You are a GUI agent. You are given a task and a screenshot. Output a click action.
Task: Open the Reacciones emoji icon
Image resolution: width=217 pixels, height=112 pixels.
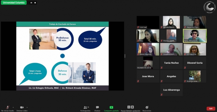pyautogui.click(x=147, y=107)
